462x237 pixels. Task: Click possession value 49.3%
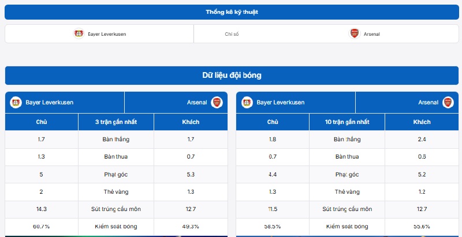(191, 227)
